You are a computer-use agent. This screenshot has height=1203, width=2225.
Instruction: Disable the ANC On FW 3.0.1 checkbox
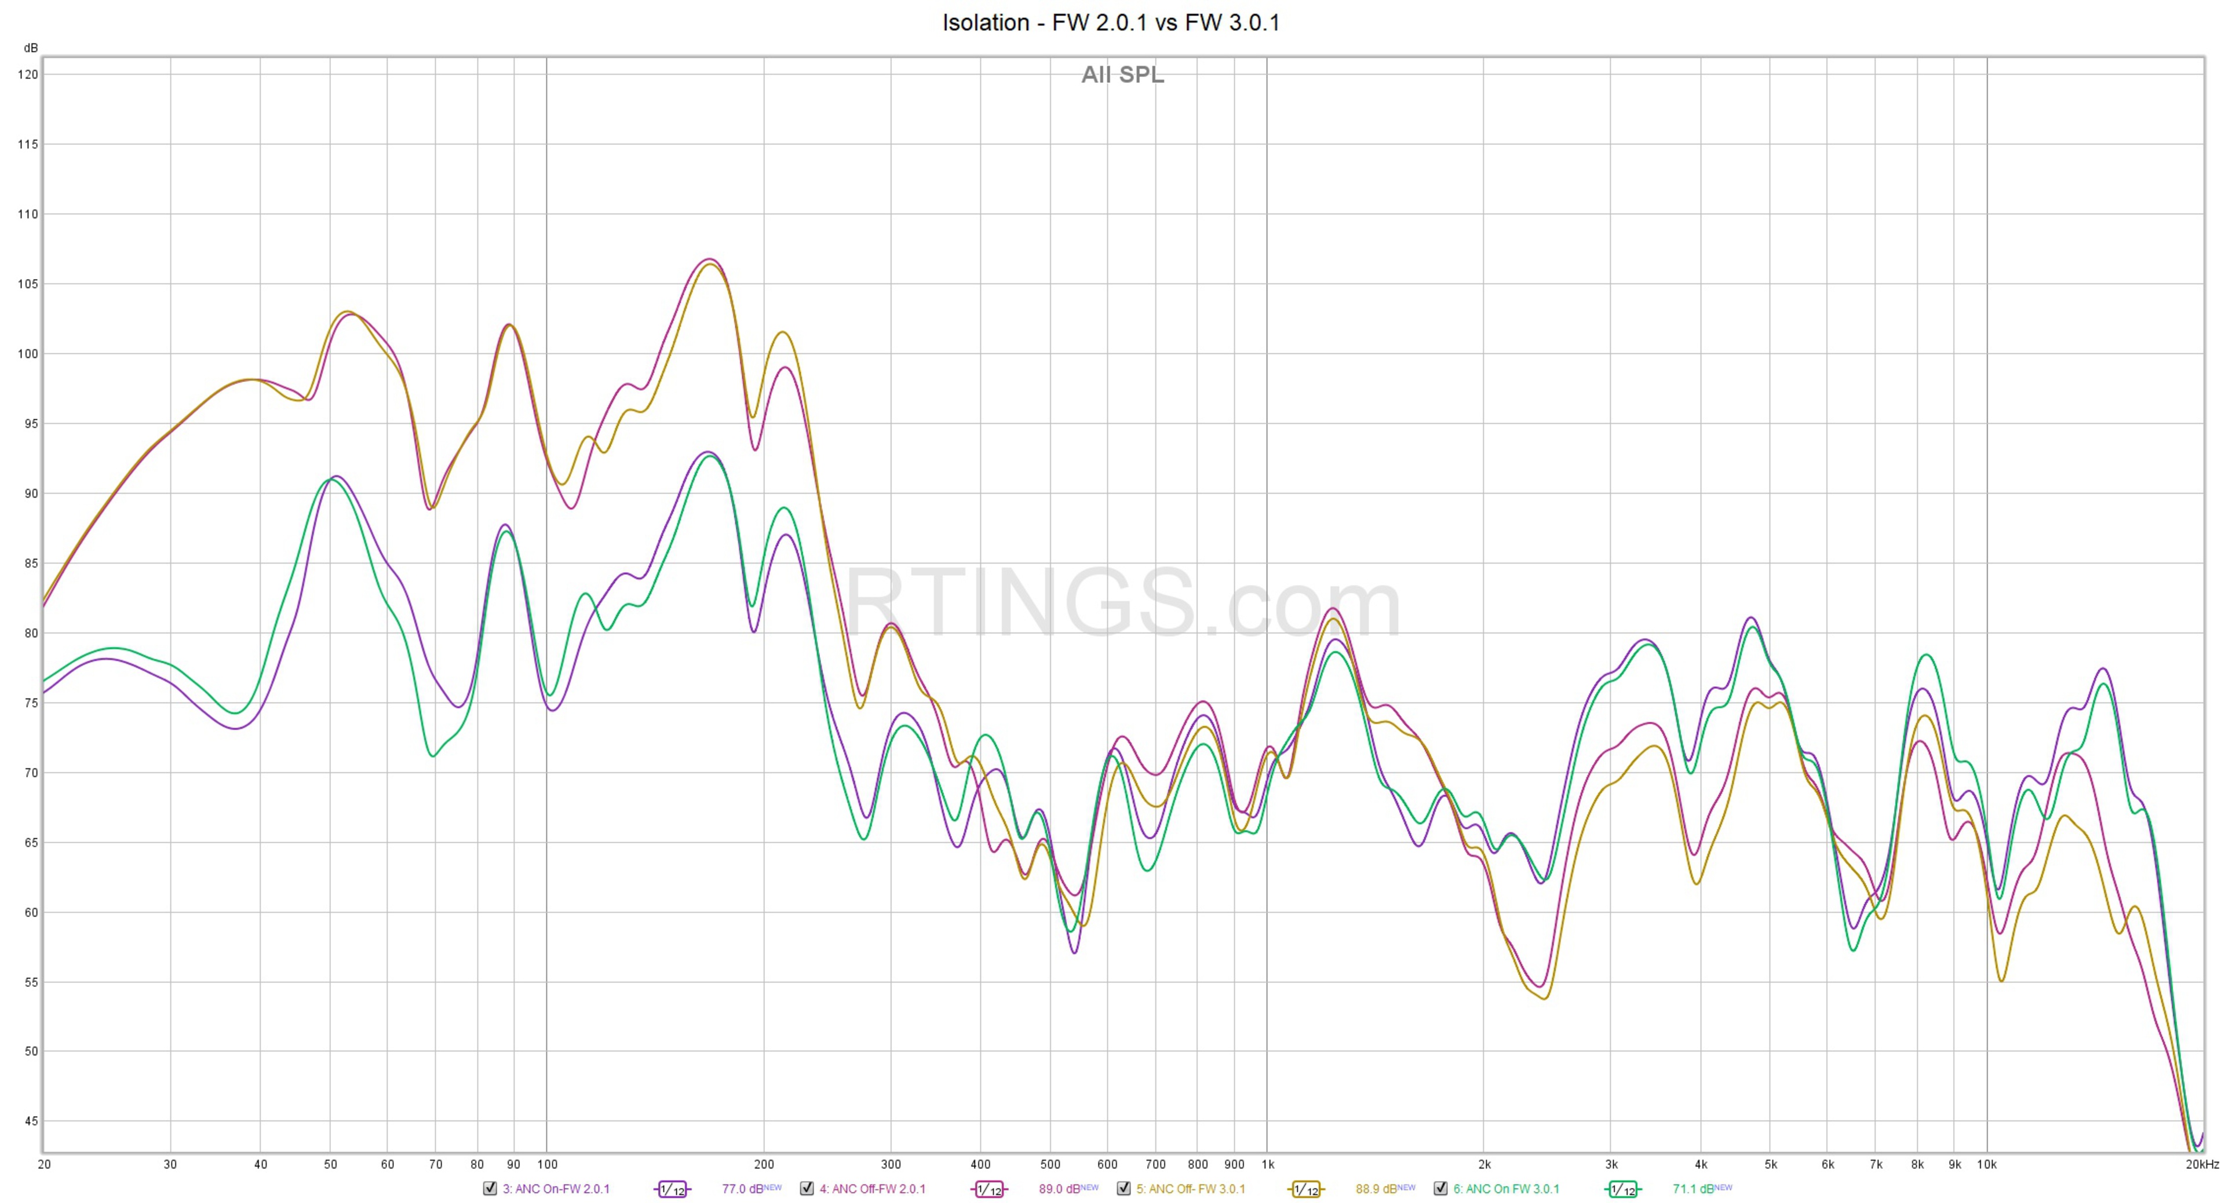1440,1189
